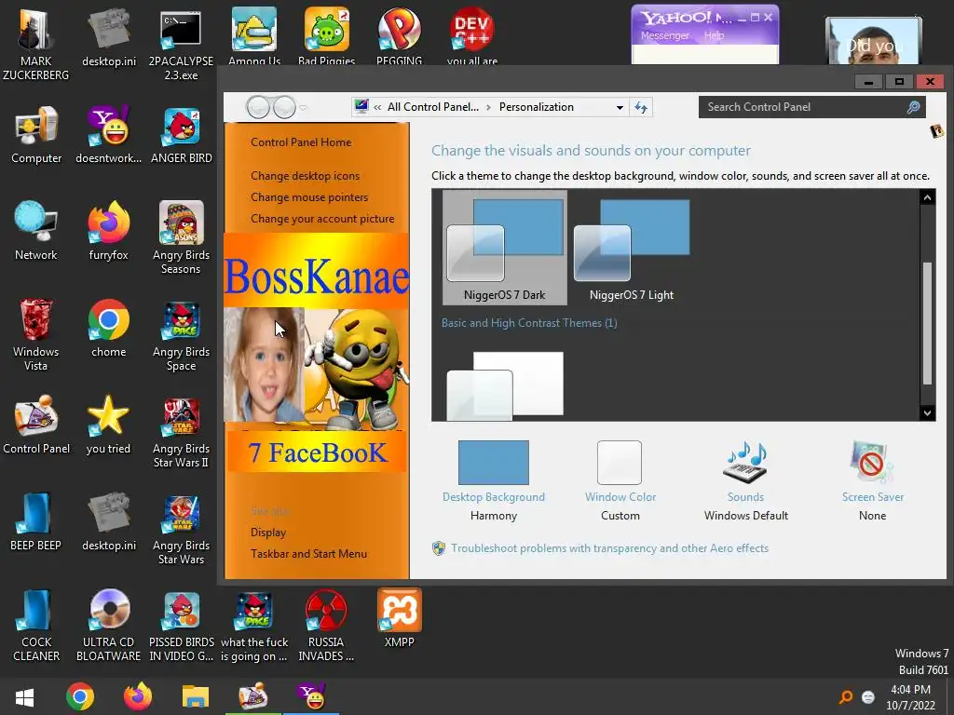Select the ANGER BIRD desktop icon

coord(182,135)
